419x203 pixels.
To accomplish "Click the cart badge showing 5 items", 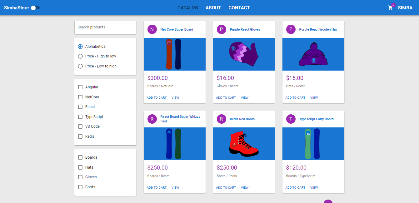I will click(x=393, y=5).
